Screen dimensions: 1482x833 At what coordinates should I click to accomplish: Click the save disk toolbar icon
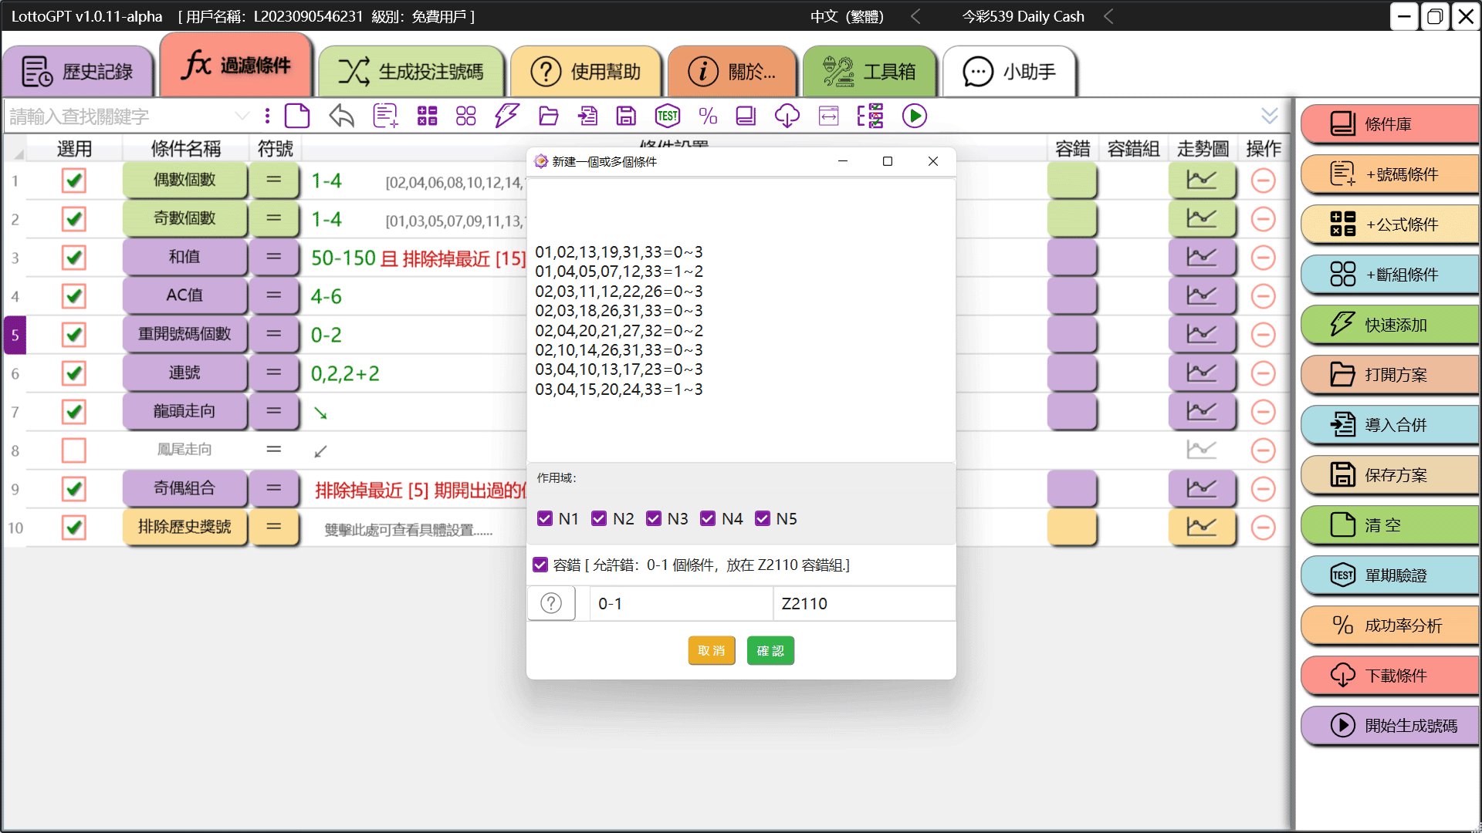pos(626,116)
